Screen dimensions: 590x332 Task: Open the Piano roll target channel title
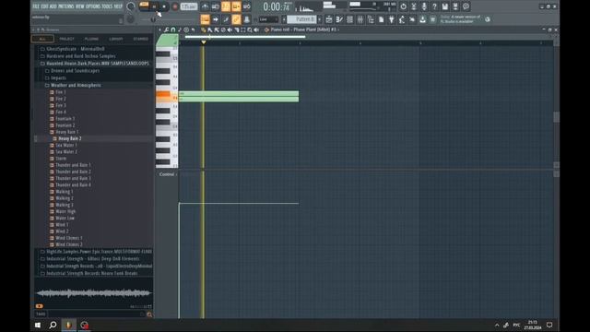[x=303, y=30]
